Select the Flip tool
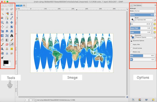 tap(2, 35)
